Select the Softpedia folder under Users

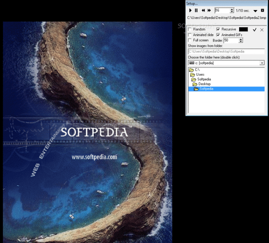pyautogui.click(x=201, y=79)
